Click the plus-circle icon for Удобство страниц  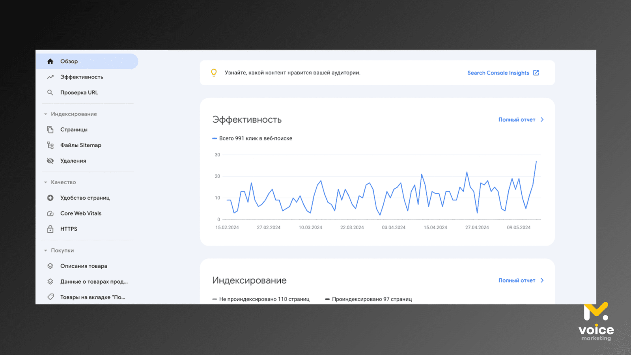pos(50,198)
